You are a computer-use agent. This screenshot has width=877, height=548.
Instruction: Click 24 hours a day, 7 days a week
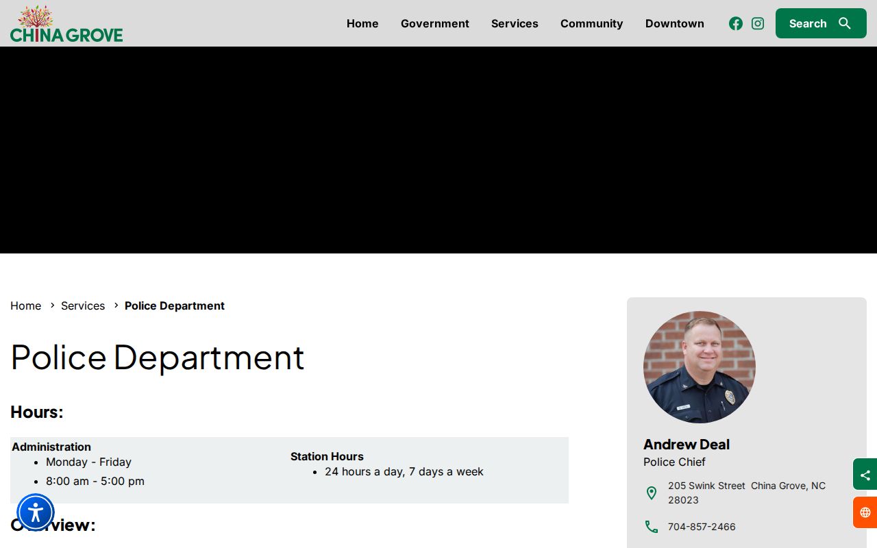tap(404, 471)
